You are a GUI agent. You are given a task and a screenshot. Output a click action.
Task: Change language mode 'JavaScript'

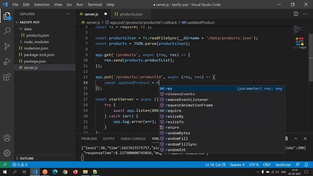pyautogui.click(x=283, y=165)
